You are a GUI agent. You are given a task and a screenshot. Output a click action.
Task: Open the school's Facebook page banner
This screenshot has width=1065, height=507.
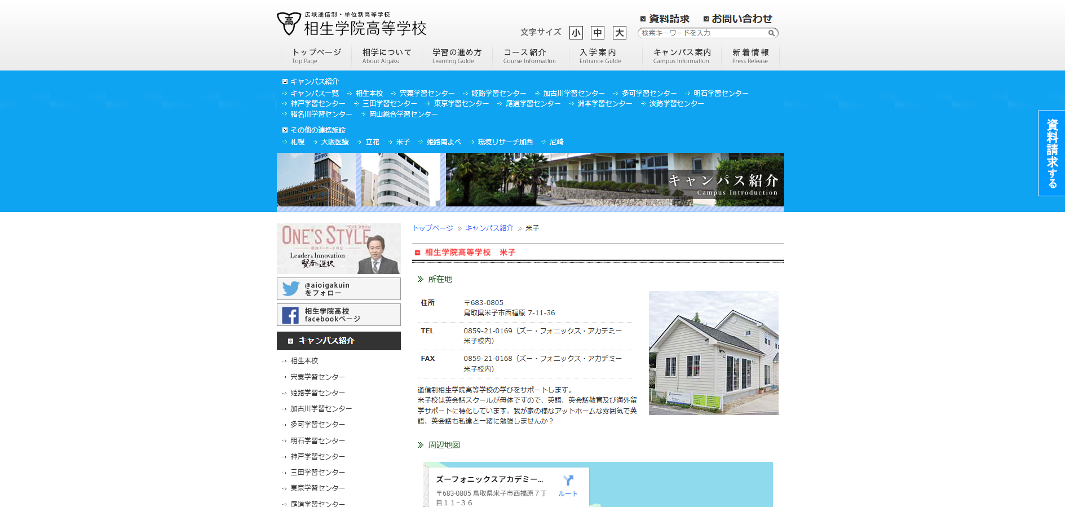[x=338, y=315]
